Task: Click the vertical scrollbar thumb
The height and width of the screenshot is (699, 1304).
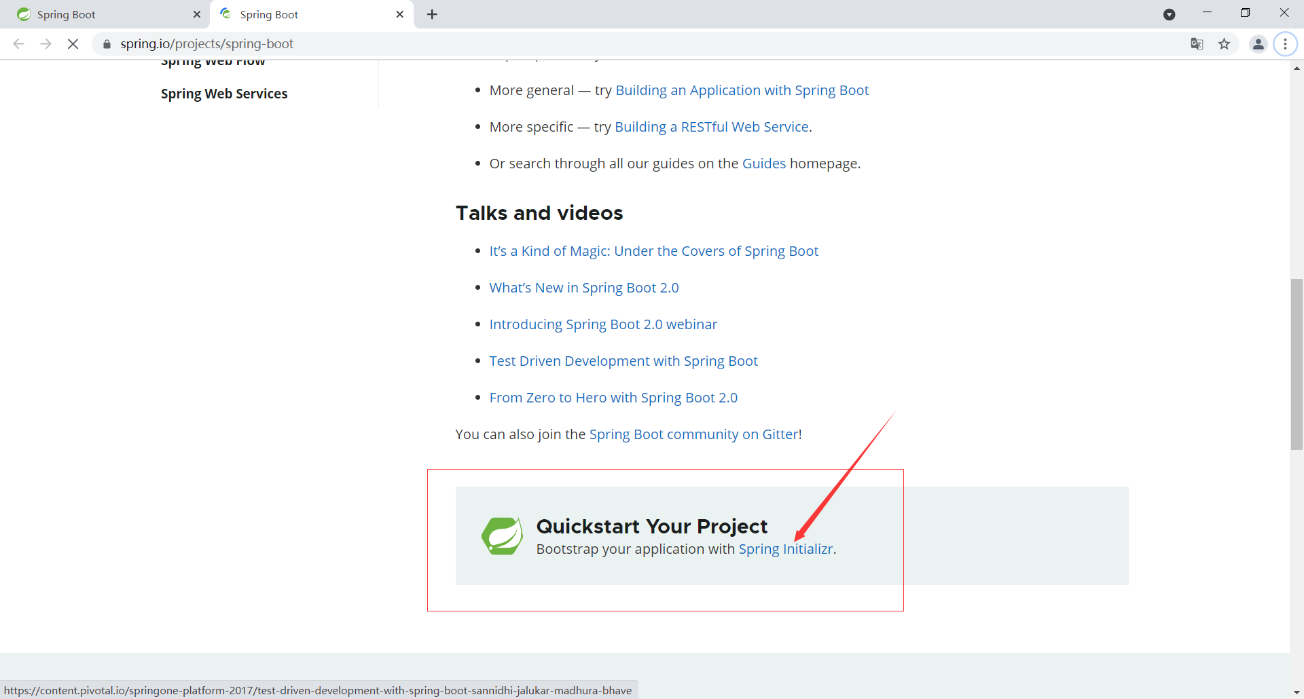Action: pyautogui.click(x=1297, y=364)
